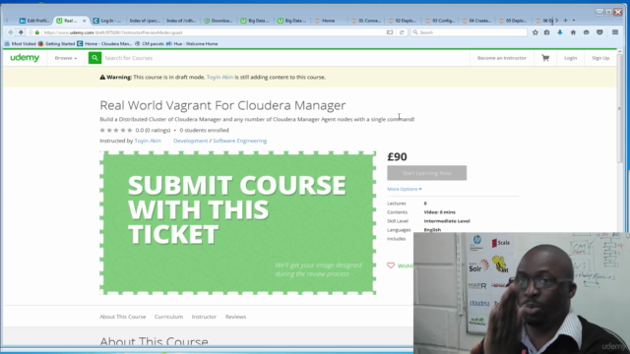This screenshot has width=630, height=354.
Task: Switch to the 02 Deplo... tab
Action: coord(403,21)
